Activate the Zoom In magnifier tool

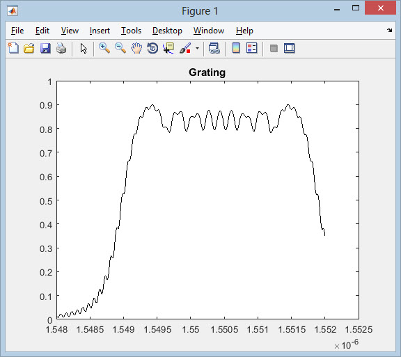click(x=104, y=48)
